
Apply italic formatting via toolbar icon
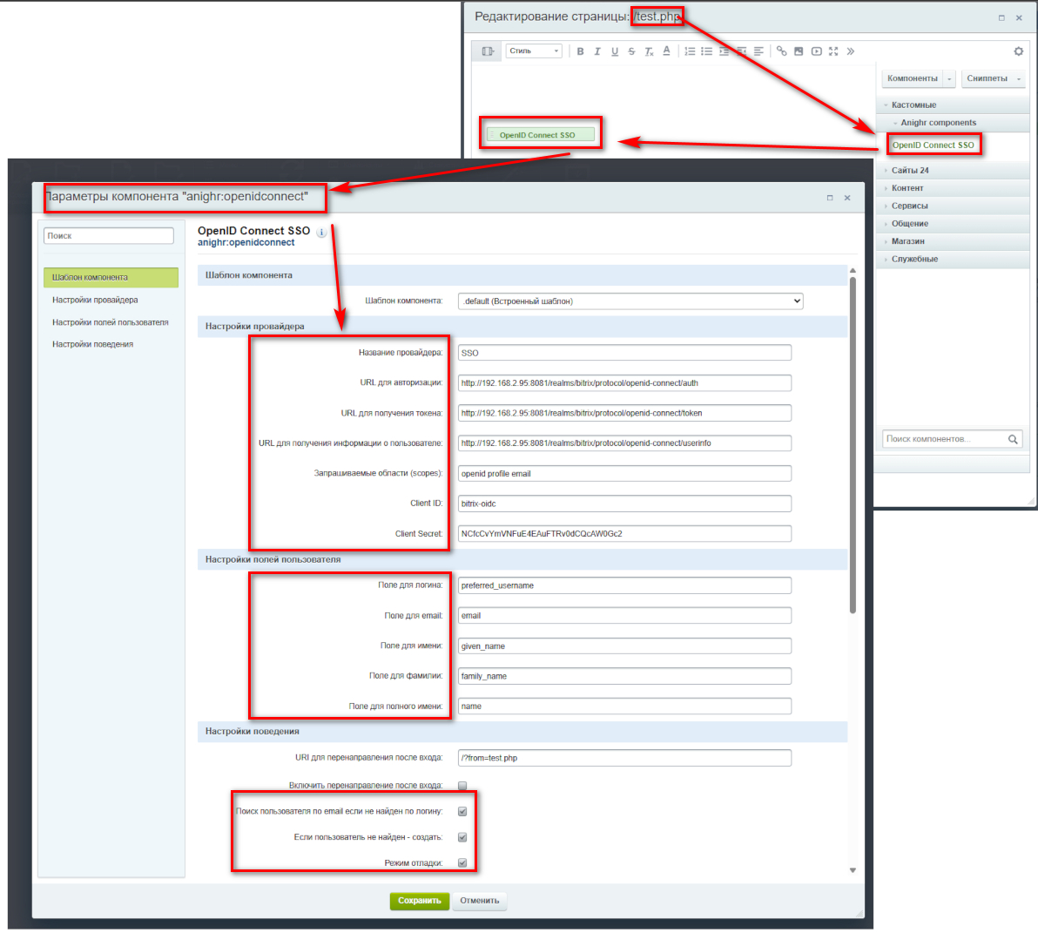tap(597, 51)
